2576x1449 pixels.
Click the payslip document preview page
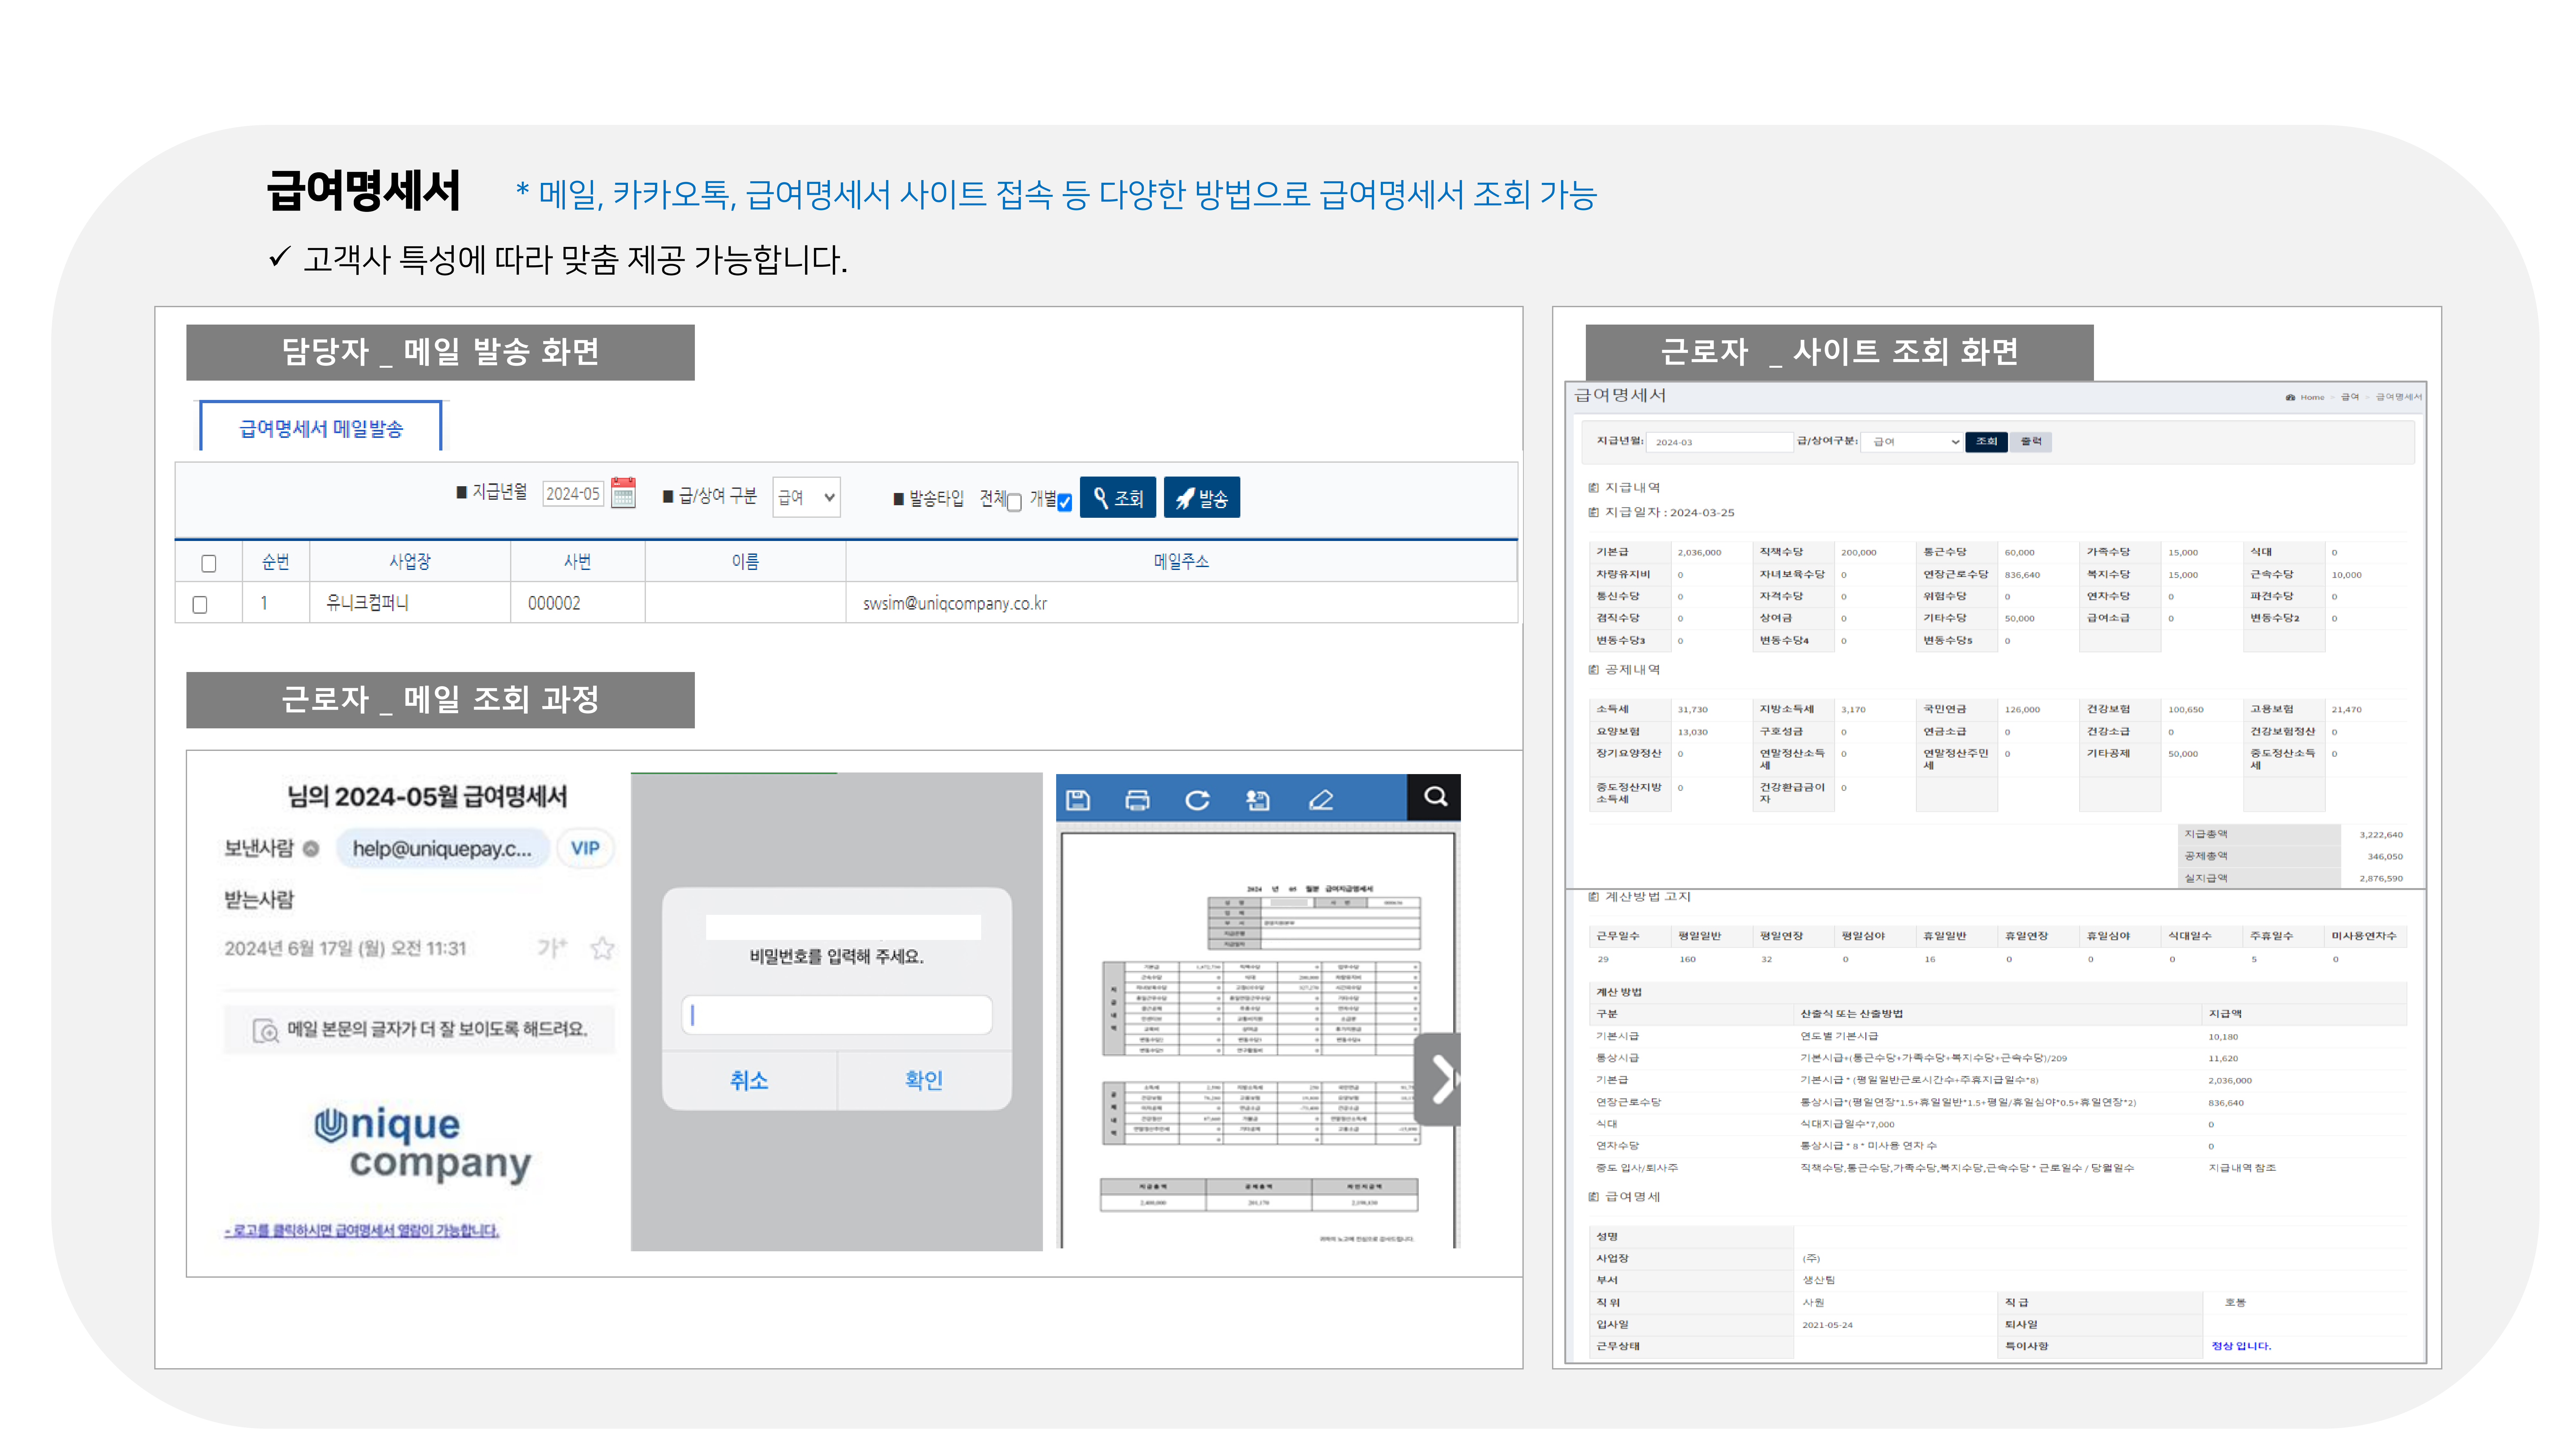1258,1040
